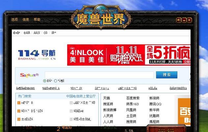This screenshot has height=132, width=208.
Task: Open the 携程网 link
Action: 154,122
